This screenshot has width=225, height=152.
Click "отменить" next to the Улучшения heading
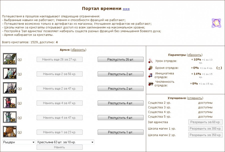coord(195,98)
